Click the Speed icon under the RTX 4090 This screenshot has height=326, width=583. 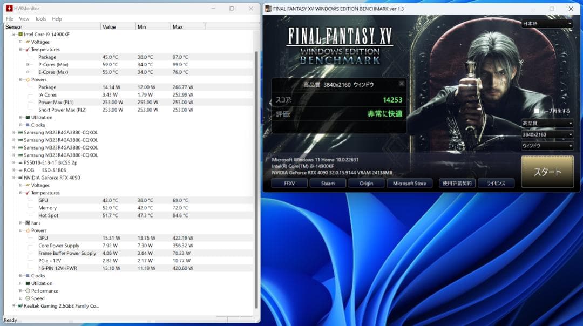coord(28,298)
